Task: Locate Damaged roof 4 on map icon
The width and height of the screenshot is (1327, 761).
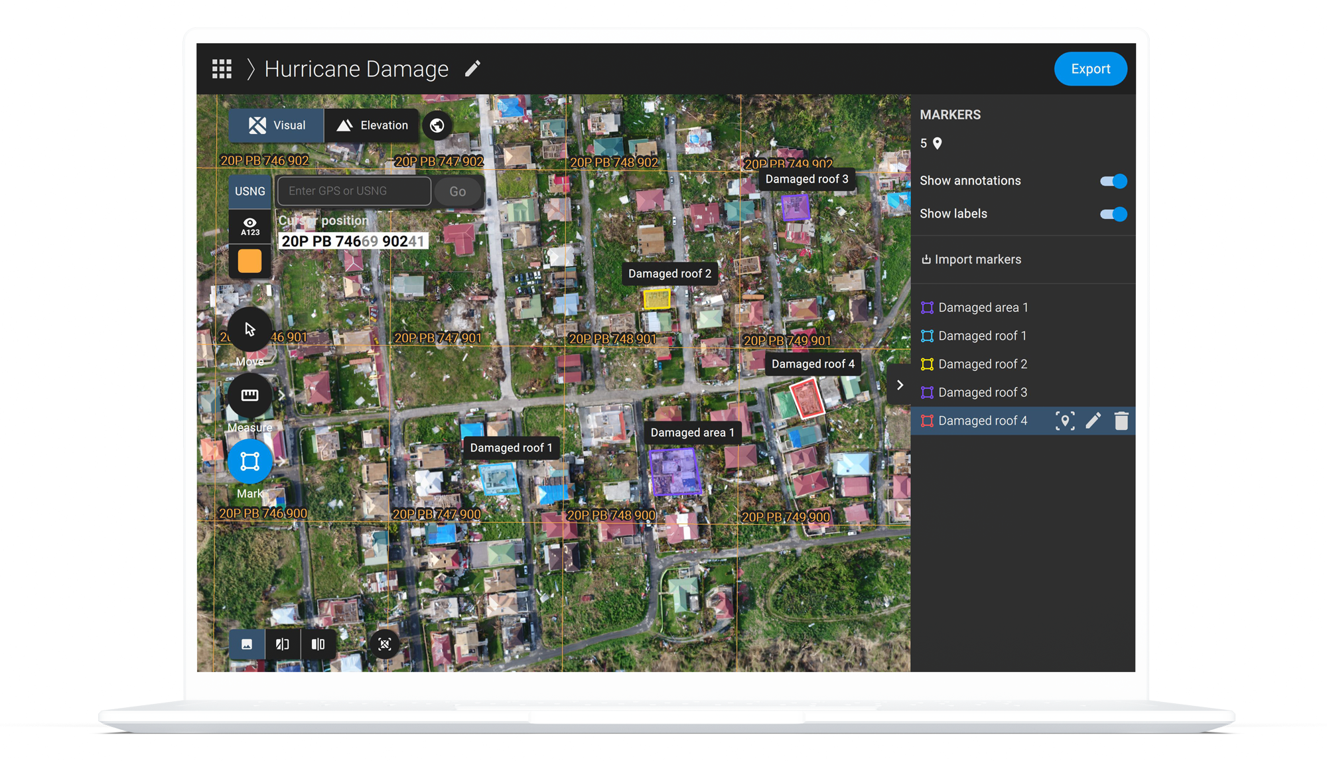Action: [x=1065, y=421]
